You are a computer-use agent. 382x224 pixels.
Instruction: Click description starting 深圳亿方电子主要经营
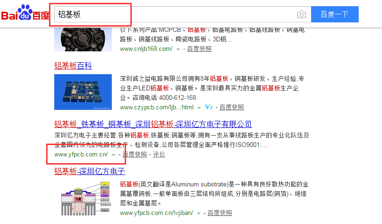click(182, 140)
